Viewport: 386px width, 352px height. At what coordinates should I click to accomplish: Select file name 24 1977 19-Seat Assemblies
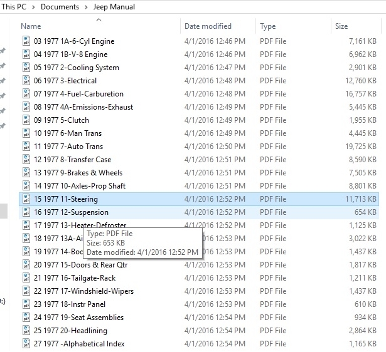pos(78,318)
